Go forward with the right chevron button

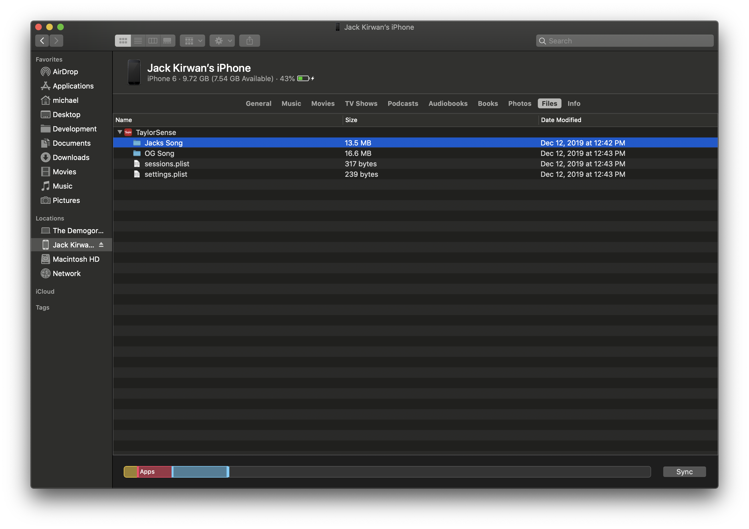point(56,41)
